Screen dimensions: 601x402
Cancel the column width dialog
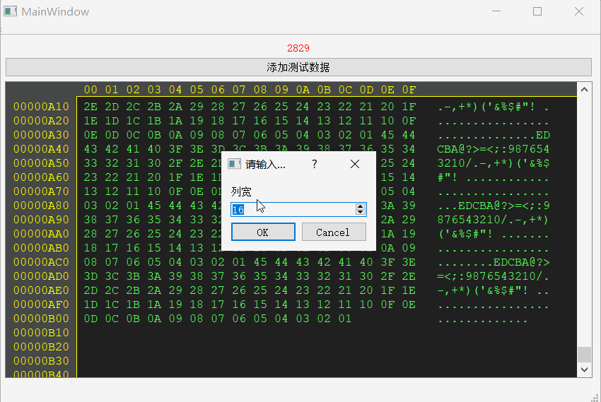(x=334, y=232)
